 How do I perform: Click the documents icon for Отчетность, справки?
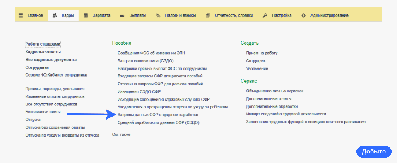pos(208,15)
